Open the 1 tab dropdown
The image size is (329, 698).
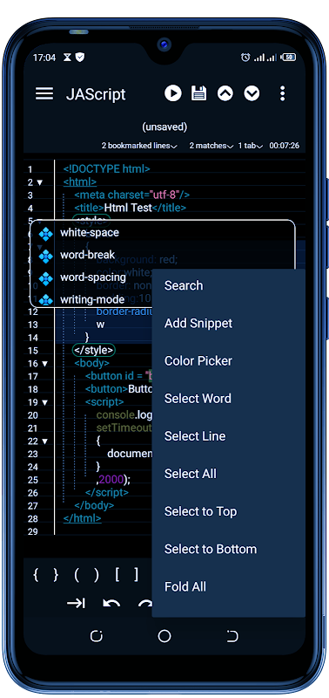coord(251,146)
